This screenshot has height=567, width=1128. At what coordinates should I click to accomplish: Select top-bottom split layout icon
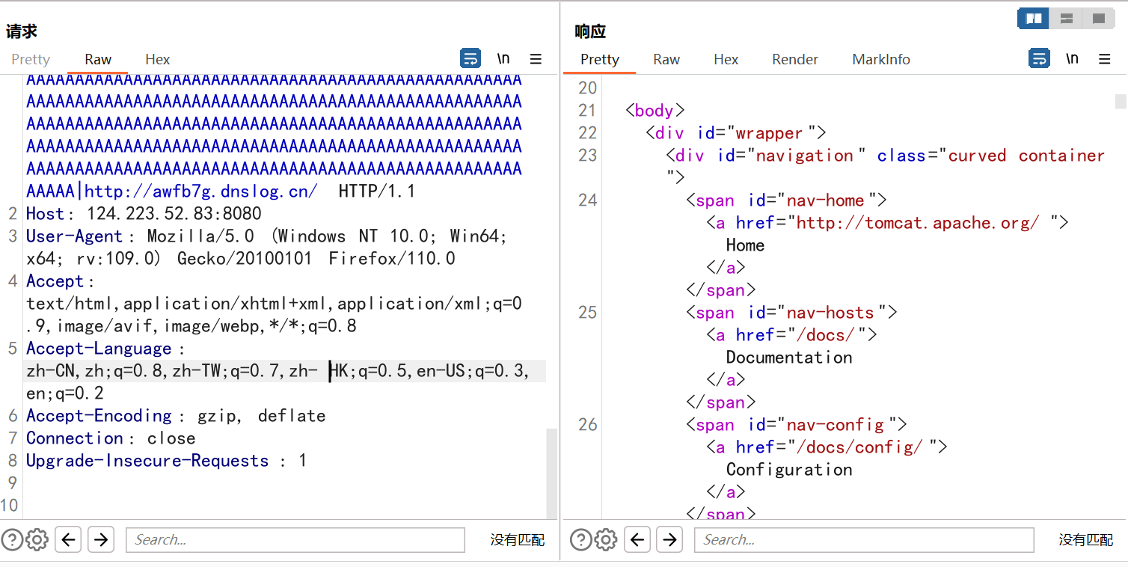(x=1067, y=19)
